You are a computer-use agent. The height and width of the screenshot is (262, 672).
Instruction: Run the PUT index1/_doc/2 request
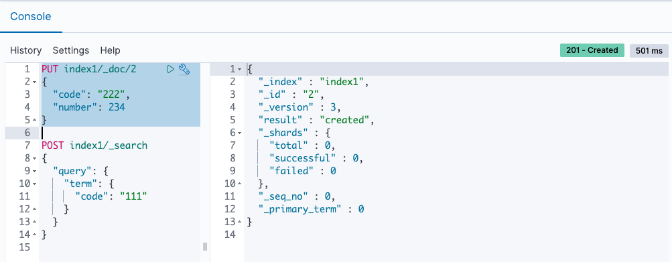(x=171, y=69)
